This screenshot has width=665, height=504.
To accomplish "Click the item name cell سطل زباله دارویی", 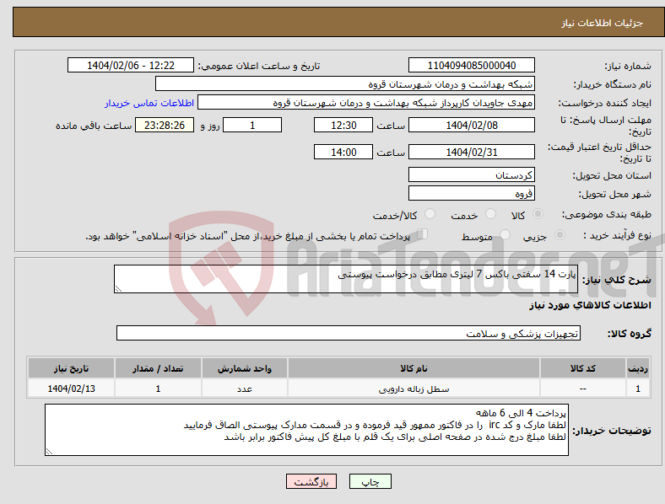I will [414, 389].
